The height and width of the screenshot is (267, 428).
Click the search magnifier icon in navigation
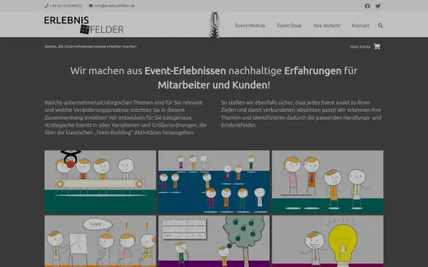(380, 26)
